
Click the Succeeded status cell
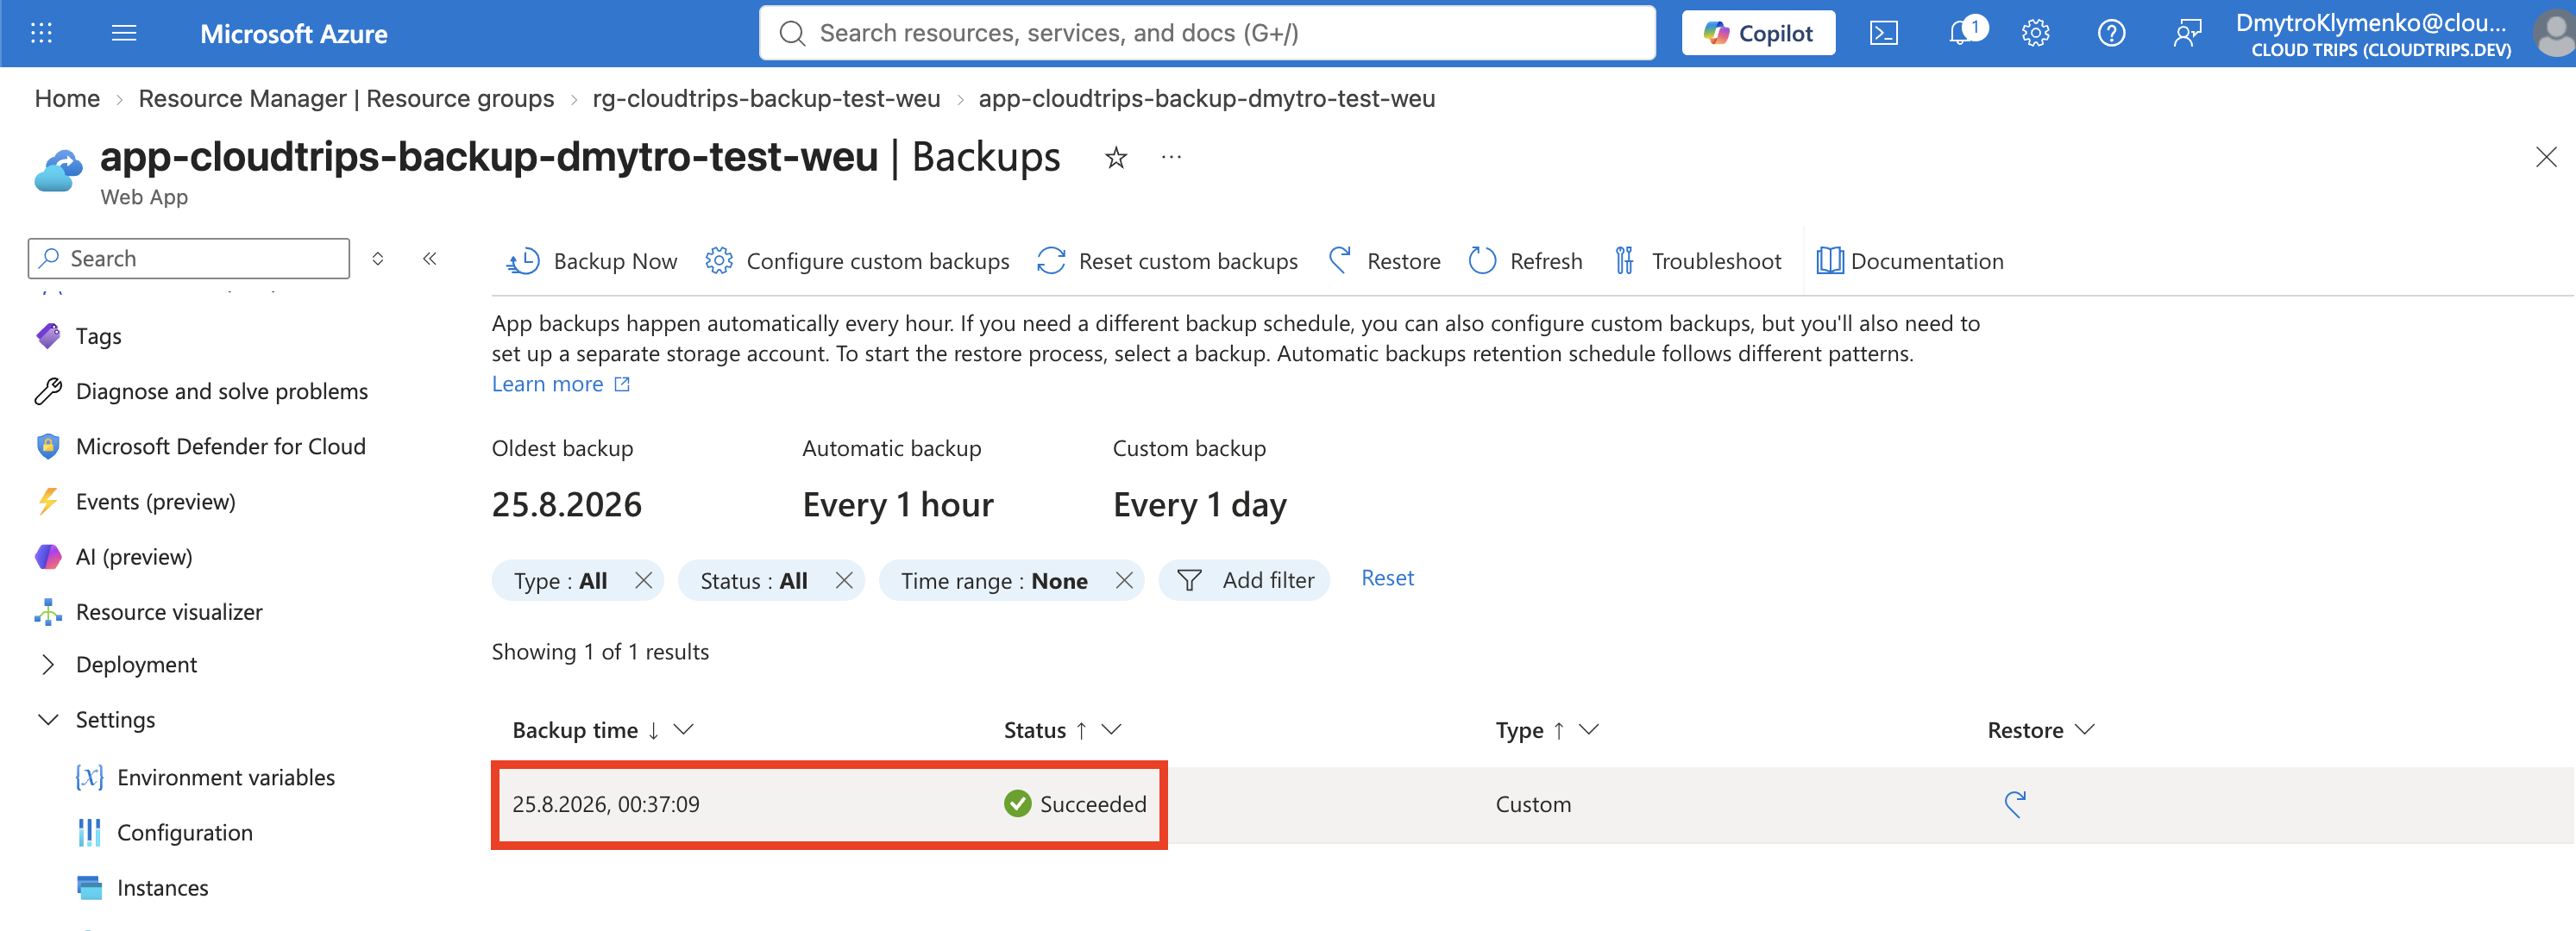1075,804
